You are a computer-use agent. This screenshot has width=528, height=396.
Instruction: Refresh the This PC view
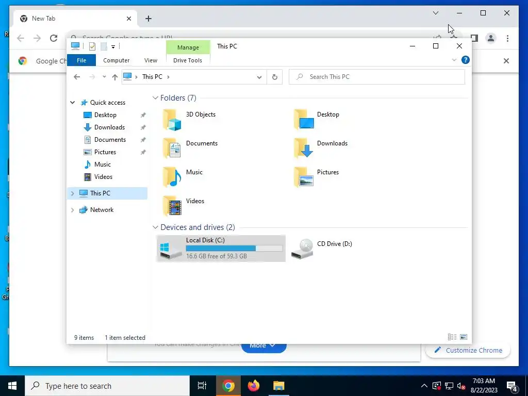tap(275, 77)
